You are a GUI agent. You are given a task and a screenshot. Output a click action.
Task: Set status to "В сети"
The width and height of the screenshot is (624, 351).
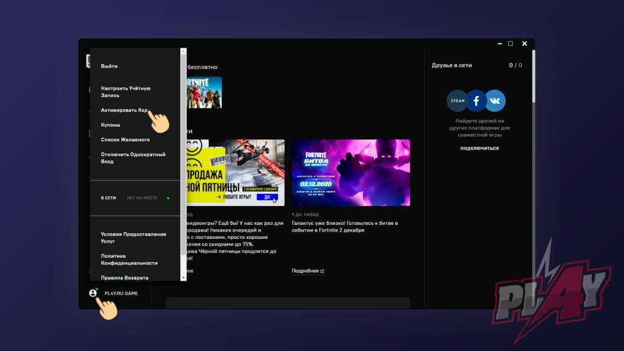108,198
